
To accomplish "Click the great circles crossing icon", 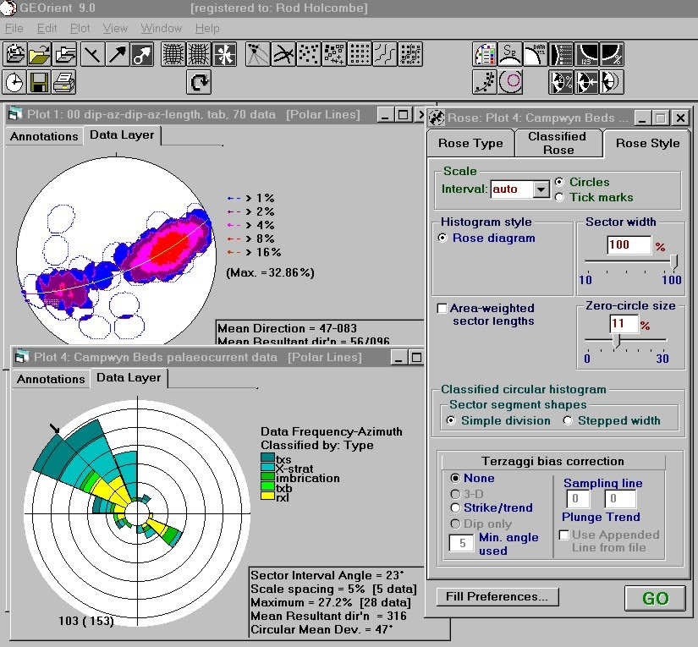I will point(283,54).
